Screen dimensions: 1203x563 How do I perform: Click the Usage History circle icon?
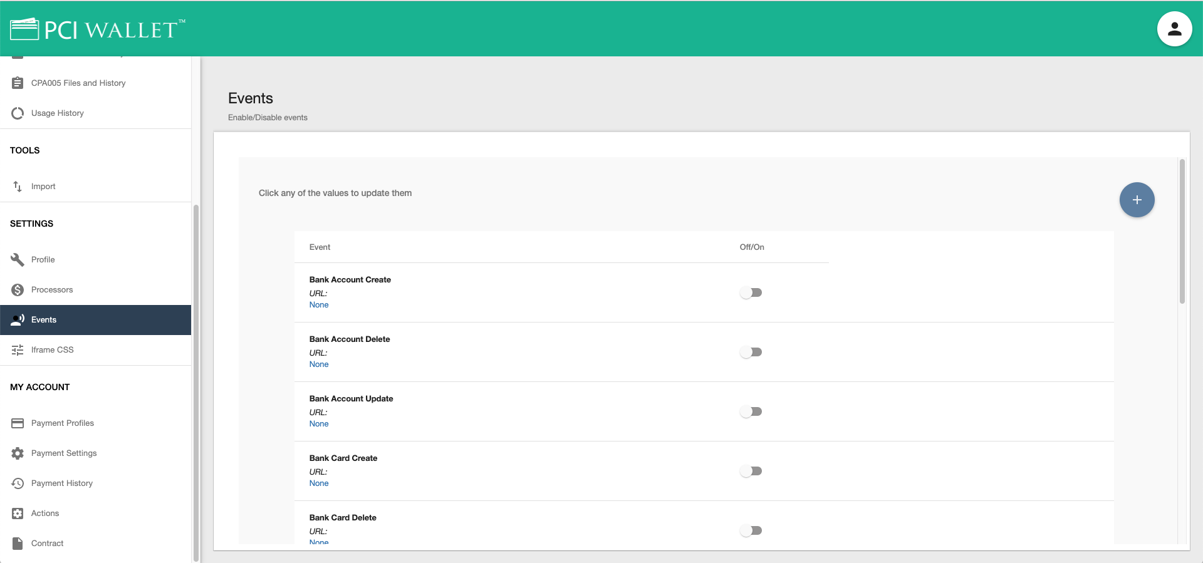(18, 113)
